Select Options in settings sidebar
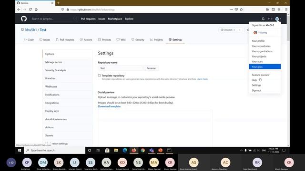 pos(67,54)
